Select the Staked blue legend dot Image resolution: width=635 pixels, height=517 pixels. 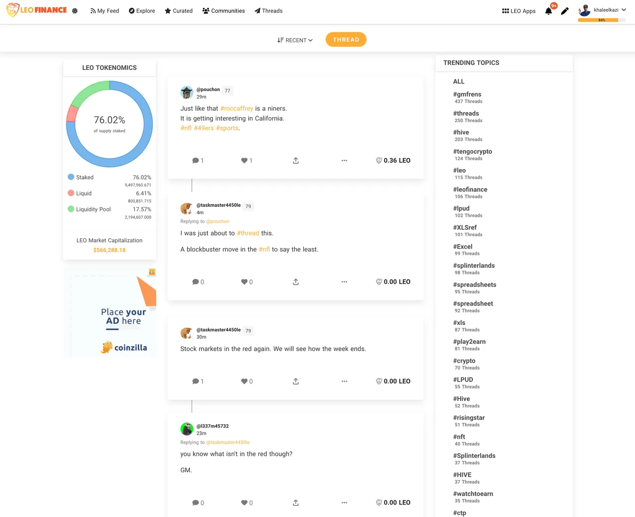[x=71, y=177]
